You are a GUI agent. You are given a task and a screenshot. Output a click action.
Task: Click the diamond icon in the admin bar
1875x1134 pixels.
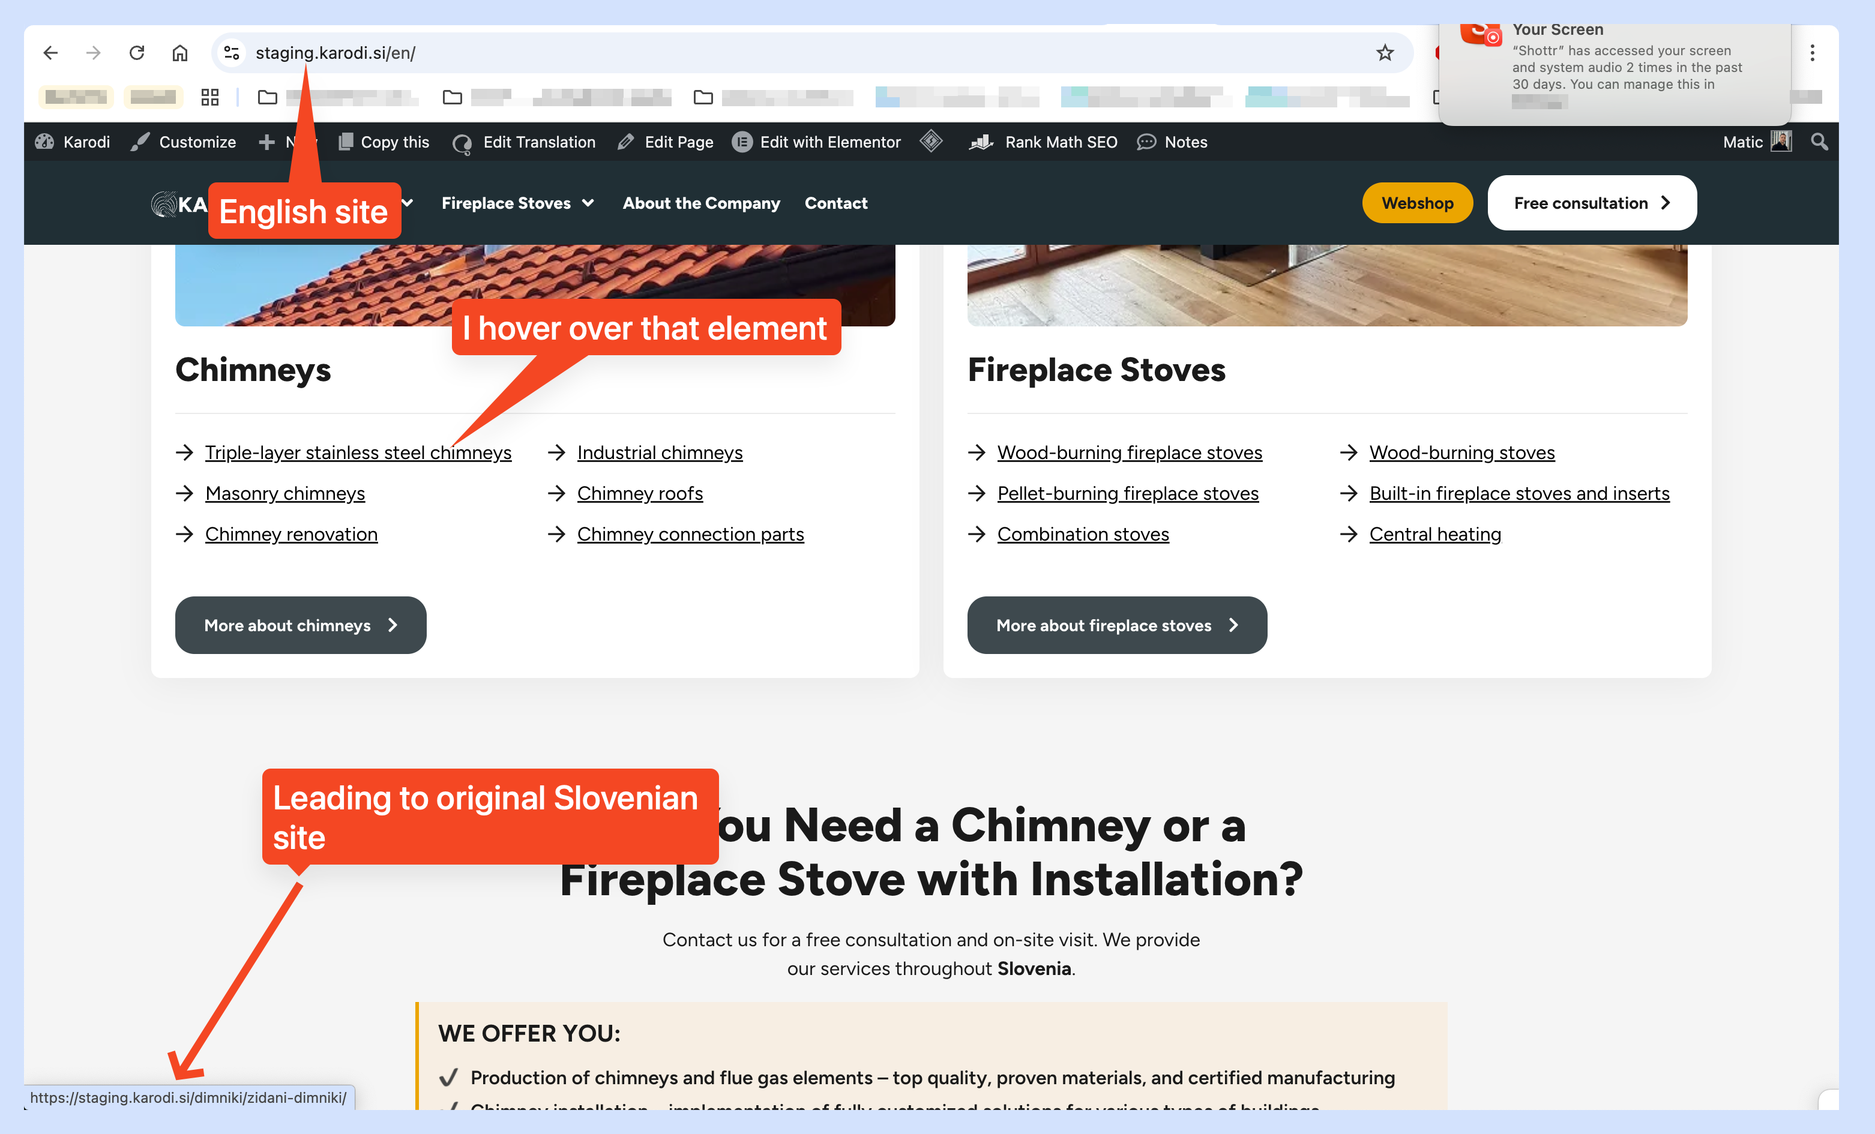931,142
